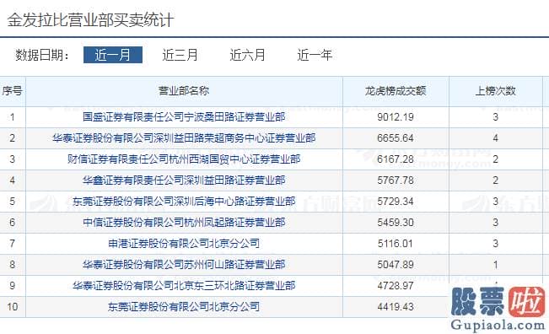Switch to the 近一年 date range

315,55
